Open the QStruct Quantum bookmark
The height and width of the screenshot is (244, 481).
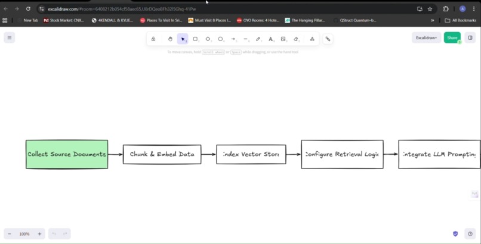(x=355, y=20)
